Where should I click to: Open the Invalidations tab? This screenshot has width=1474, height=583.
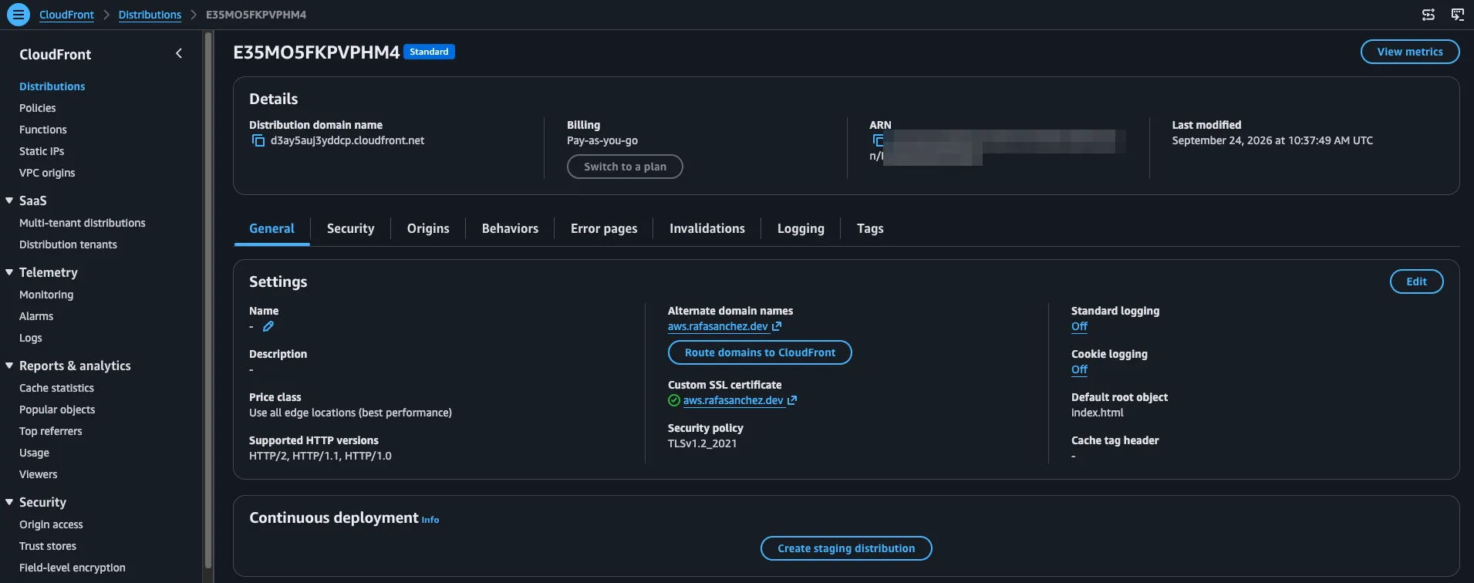(707, 228)
